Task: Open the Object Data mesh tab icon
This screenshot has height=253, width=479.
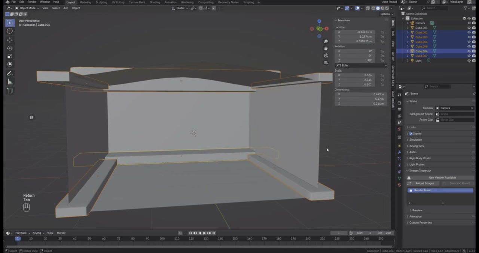Action: 399,178
